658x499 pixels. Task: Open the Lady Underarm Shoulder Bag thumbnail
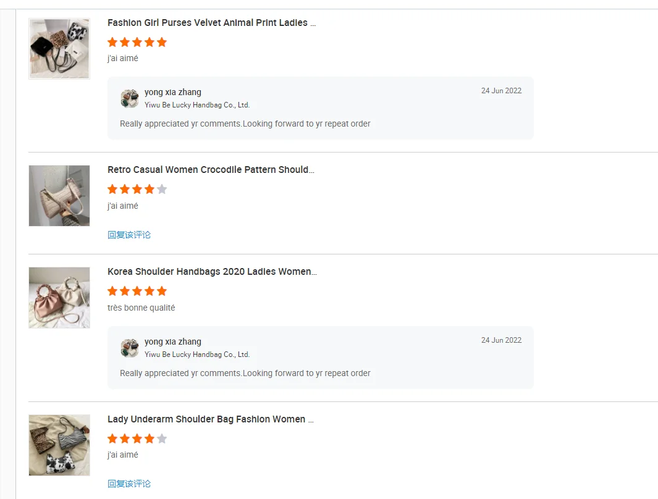pyautogui.click(x=59, y=445)
